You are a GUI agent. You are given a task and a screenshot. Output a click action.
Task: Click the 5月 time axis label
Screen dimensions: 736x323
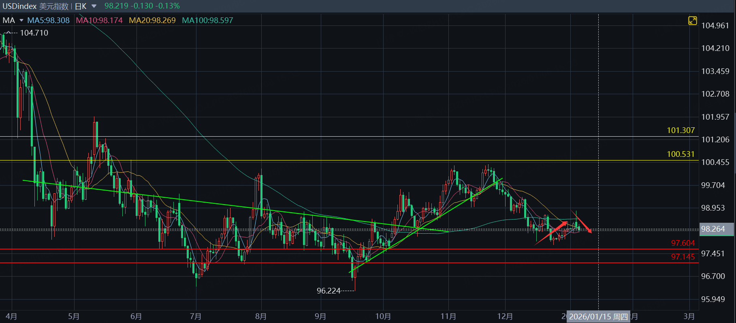coord(74,317)
